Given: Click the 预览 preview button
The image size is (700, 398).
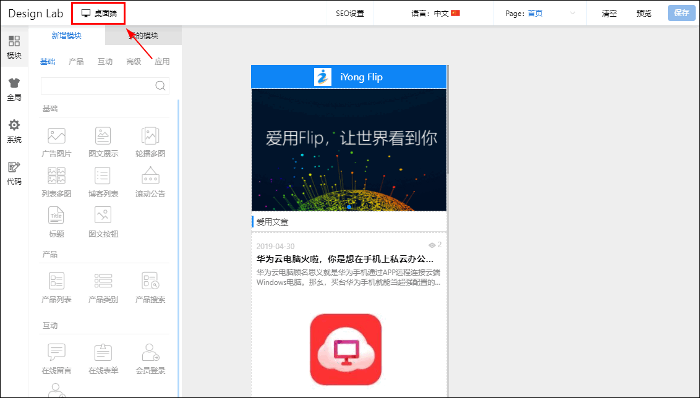Looking at the screenshot, I should pyautogui.click(x=644, y=14).
